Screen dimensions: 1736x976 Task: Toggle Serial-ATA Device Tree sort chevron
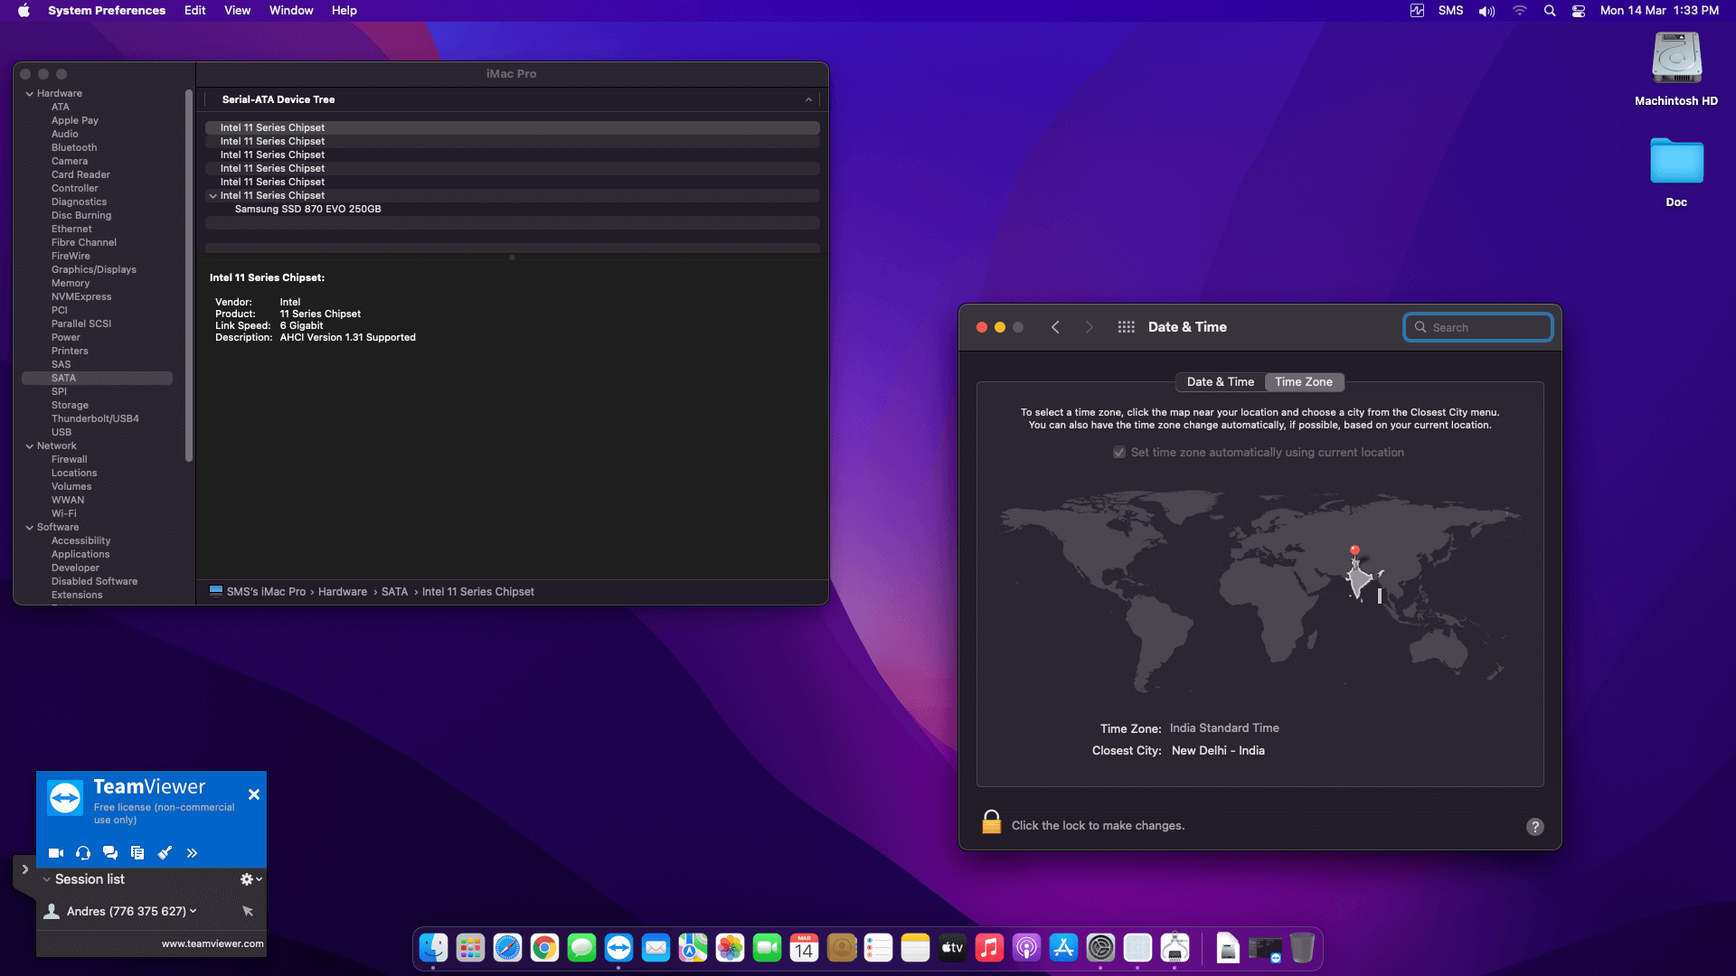click(808, 99)
